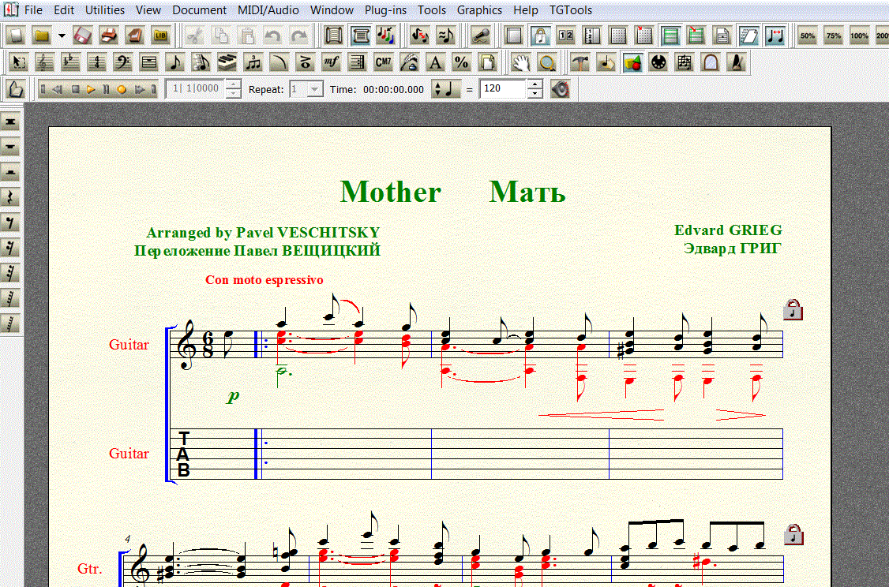Create a new document with the blank page icon
This screenshot has width=889, height=587.
coord(16,36)
